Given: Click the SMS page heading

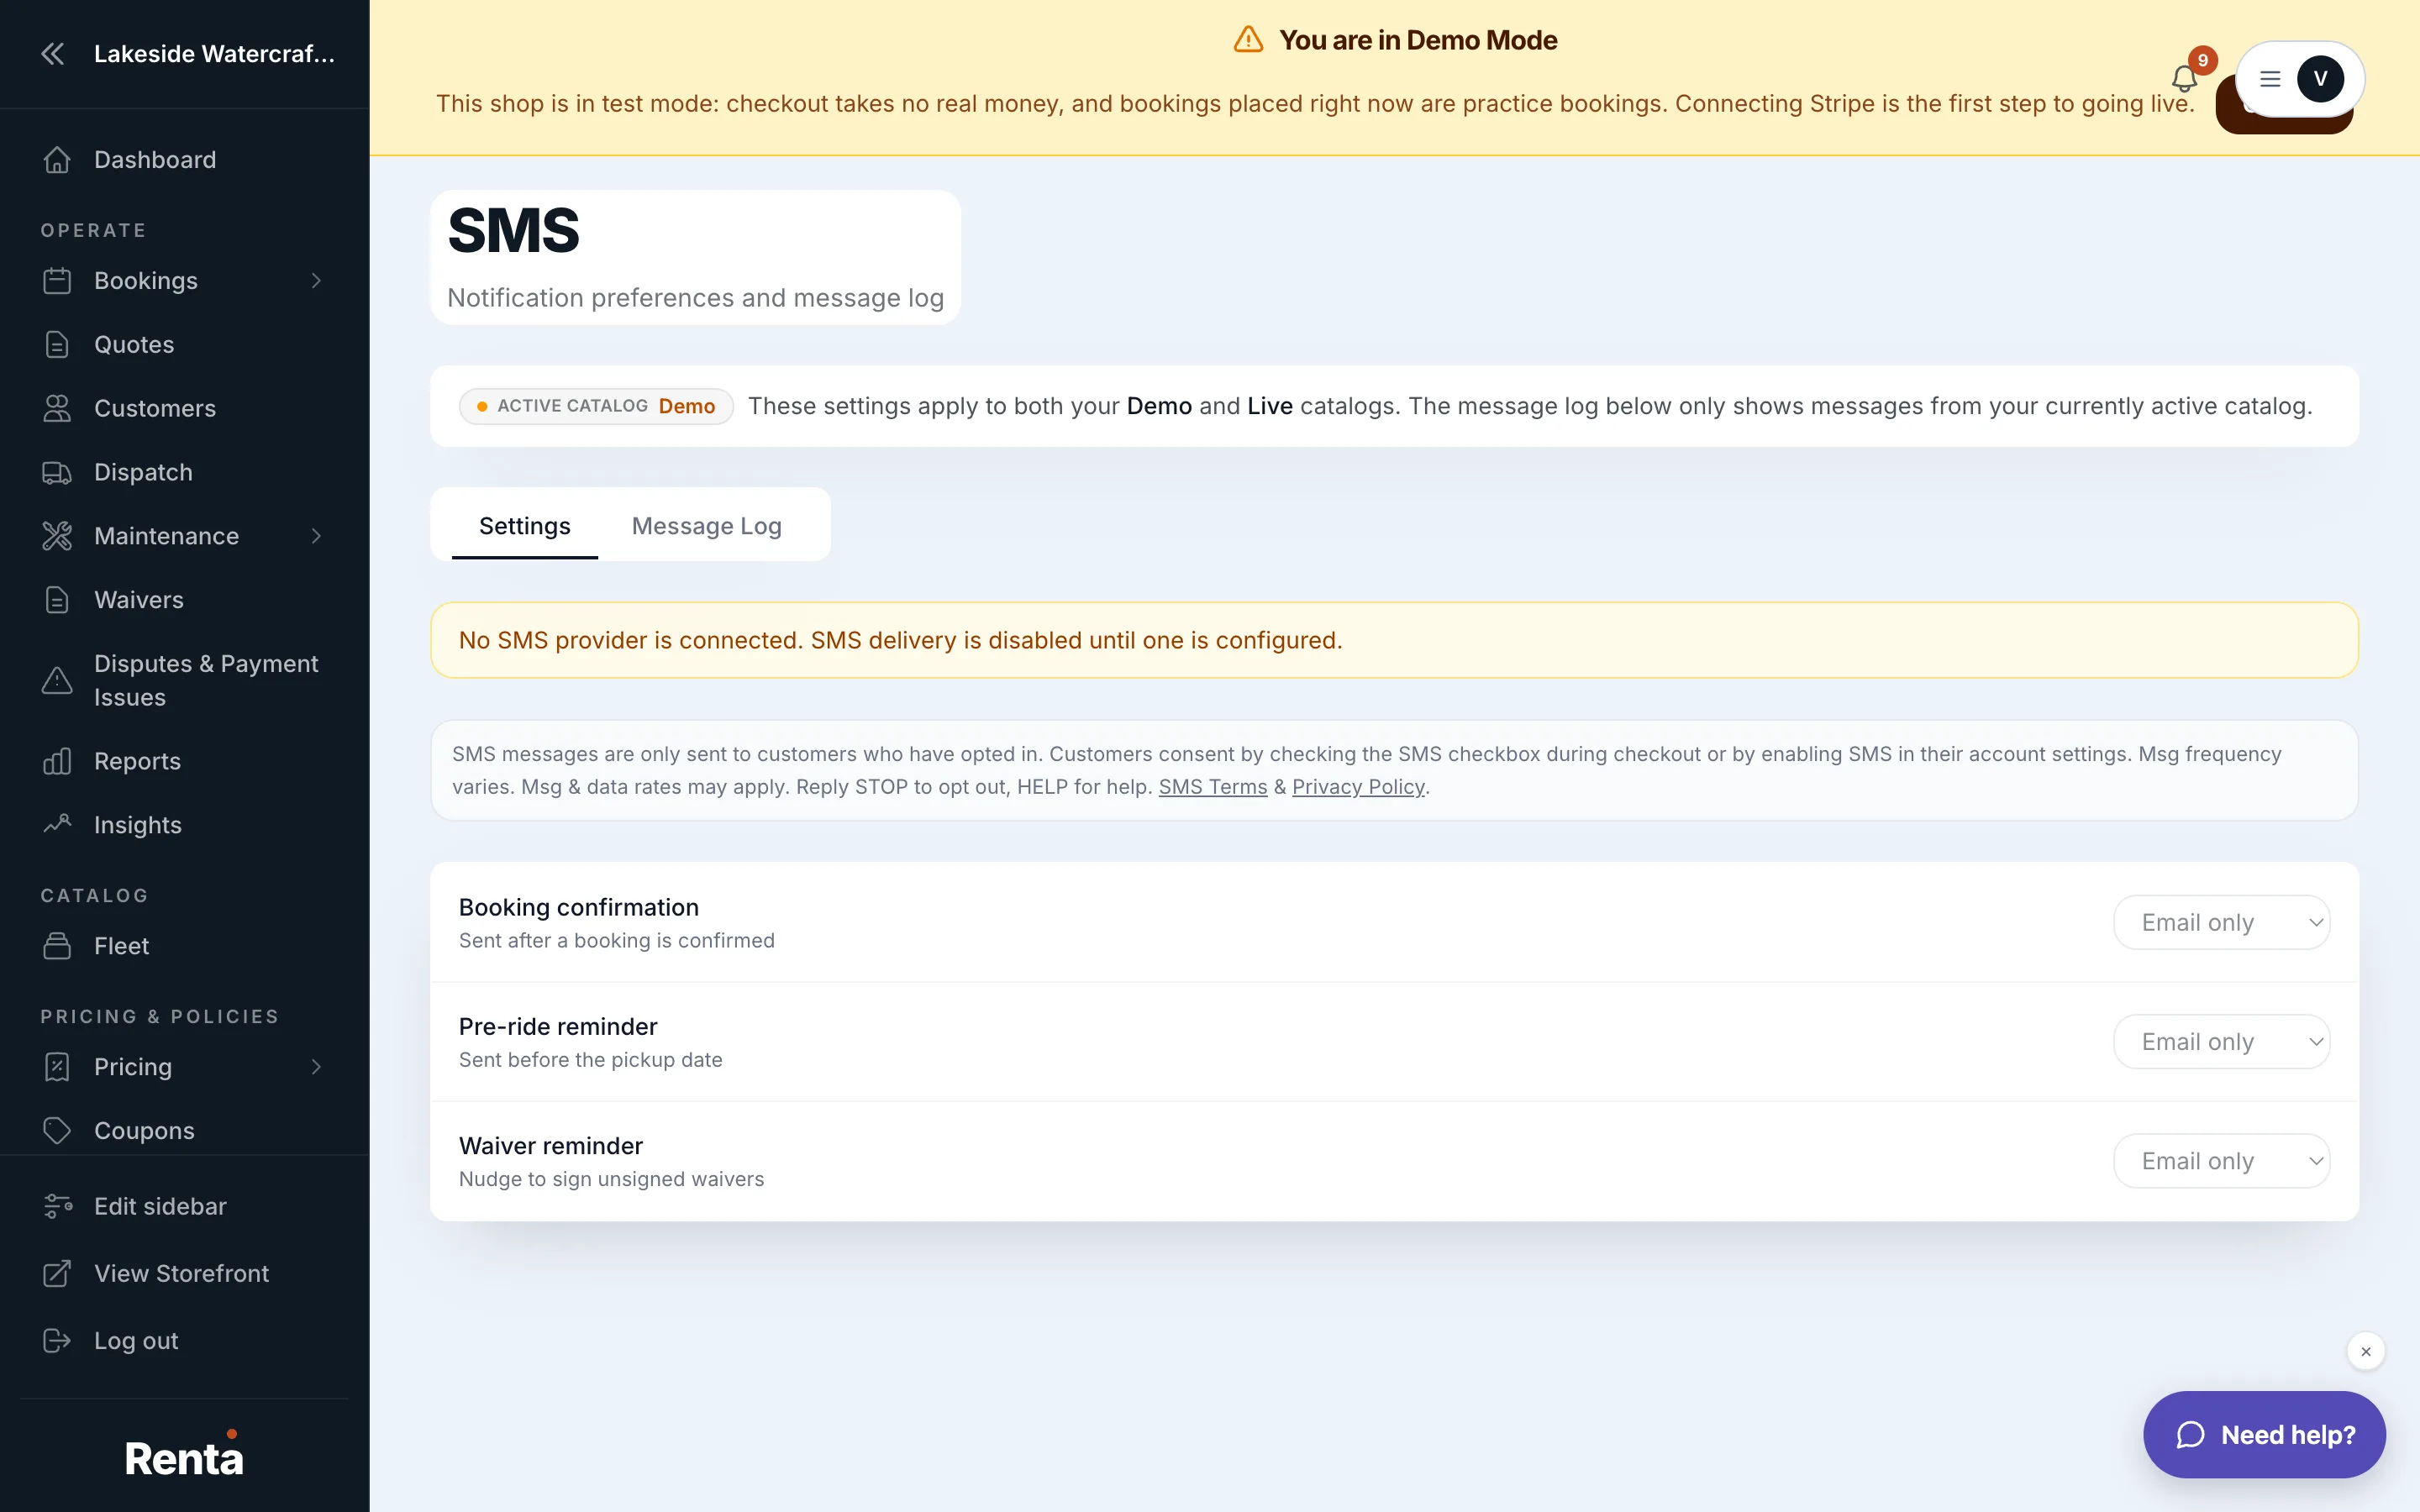Looking at the screenshot, I should [x=514, y=231].
